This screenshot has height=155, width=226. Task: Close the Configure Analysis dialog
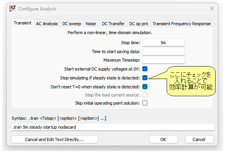coord(212,9)
